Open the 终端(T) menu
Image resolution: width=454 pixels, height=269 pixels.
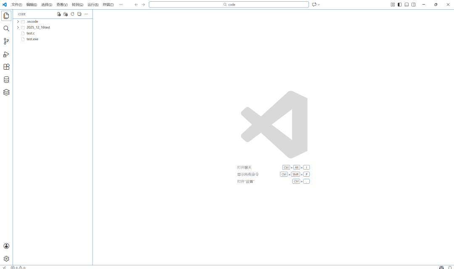tap(108, 5)
